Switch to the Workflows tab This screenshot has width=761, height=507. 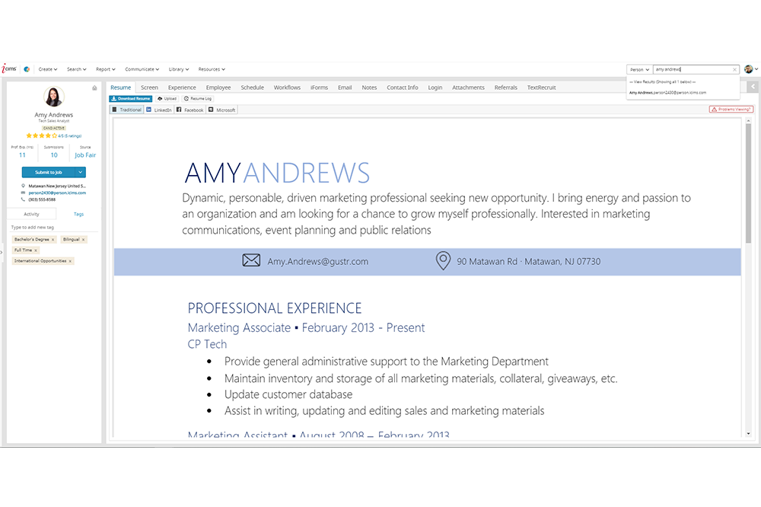(287, 88)
